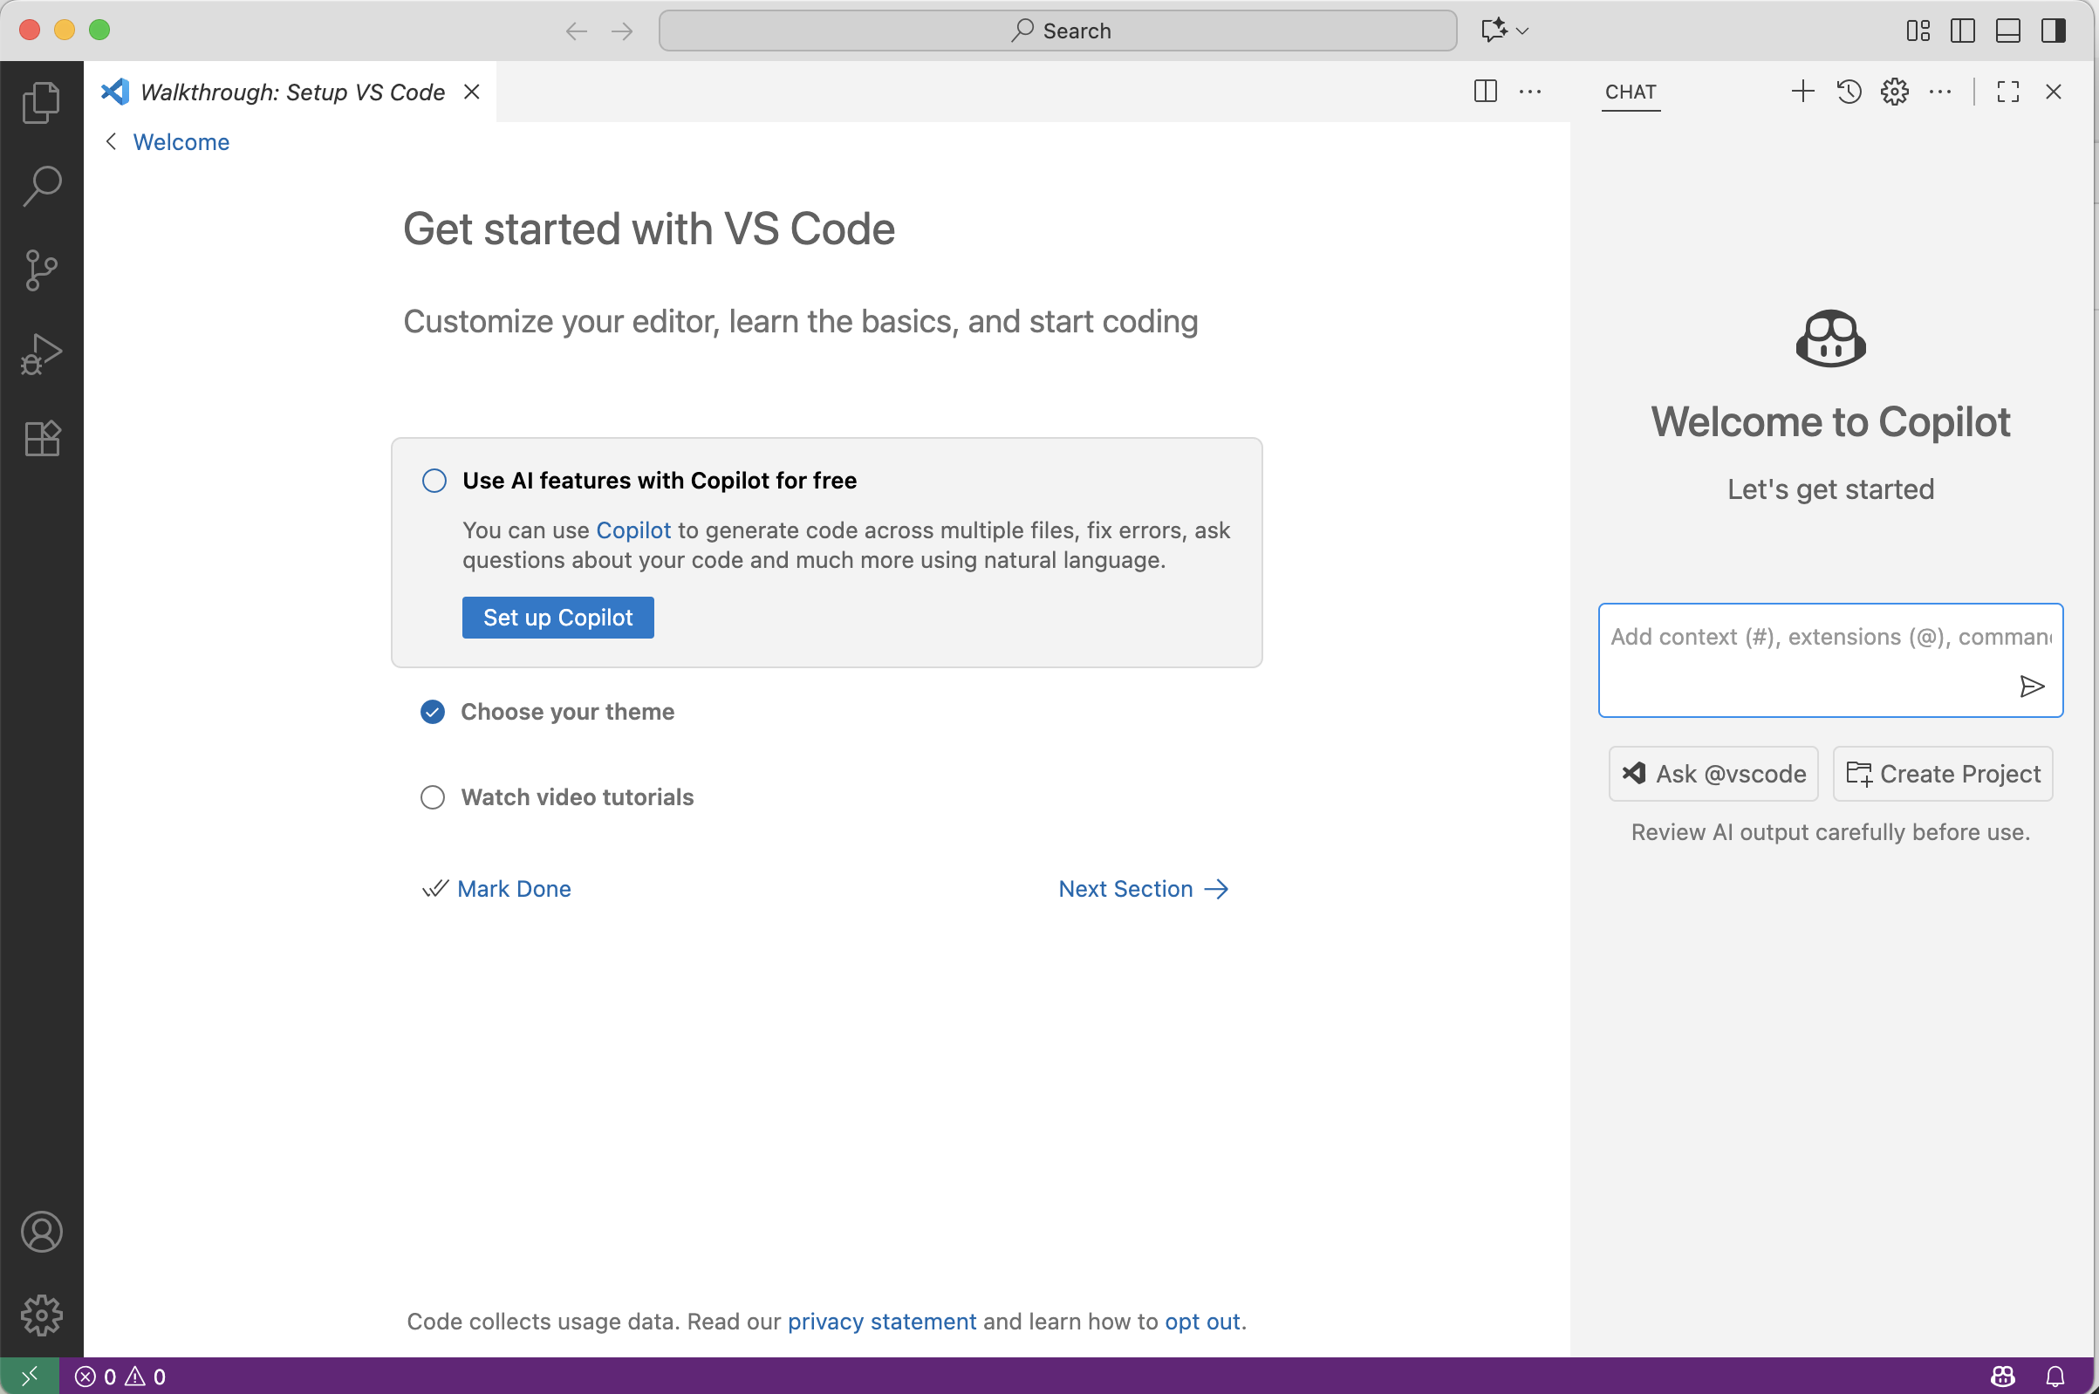2099x1394 pixels.
Task: Start a new chat session
Action: coord(1802,92)
